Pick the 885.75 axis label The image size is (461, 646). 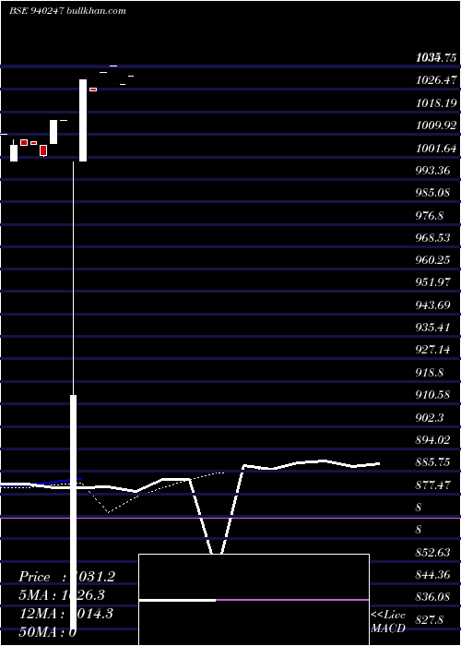tap(432, 462)
